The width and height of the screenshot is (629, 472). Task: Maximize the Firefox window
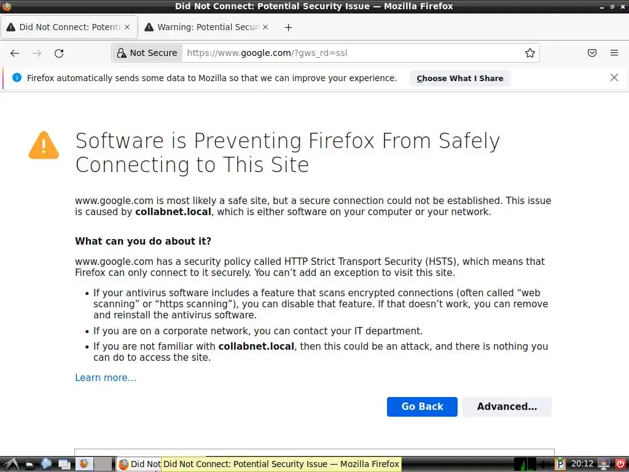click(612, 7)
